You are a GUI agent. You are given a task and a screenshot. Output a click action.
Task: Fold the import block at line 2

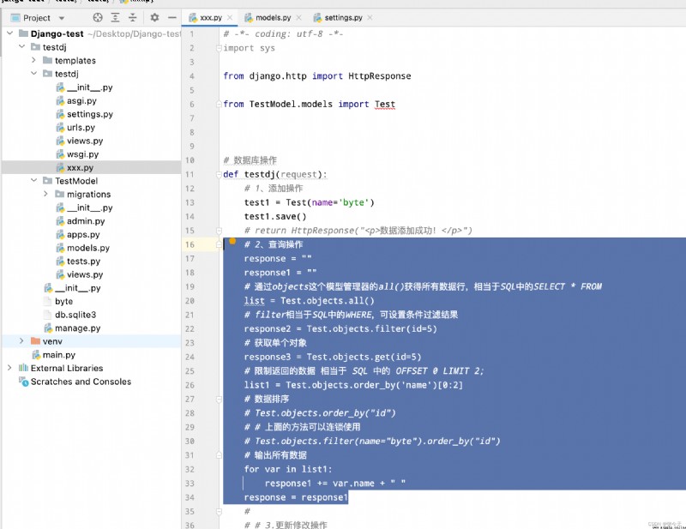click(219, 48)
